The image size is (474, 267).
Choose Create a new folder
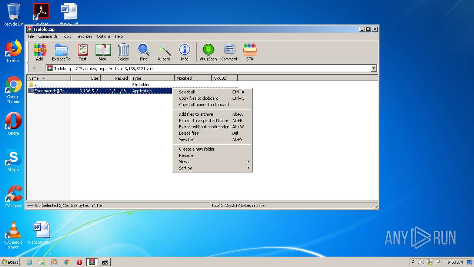[212, 149]
